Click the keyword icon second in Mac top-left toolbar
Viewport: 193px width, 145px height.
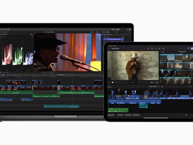click(x=5, y=29)
